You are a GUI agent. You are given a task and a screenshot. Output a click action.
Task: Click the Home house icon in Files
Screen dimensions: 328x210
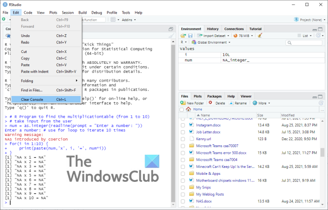(188, 109)
